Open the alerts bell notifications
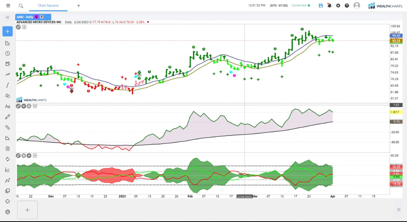This screenshot has width=407, height=222. (x=329, y=6)
